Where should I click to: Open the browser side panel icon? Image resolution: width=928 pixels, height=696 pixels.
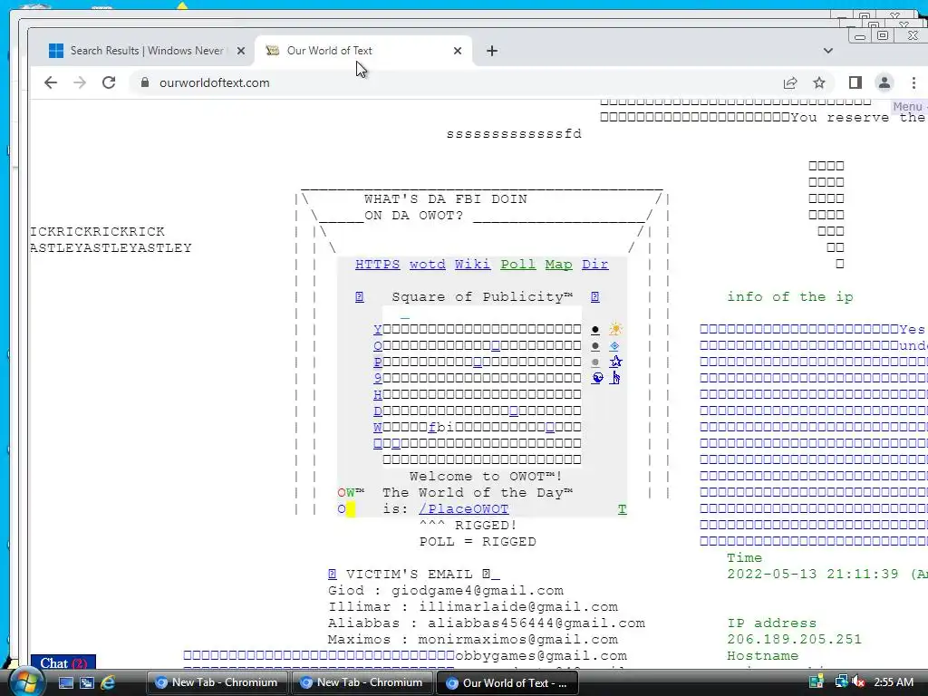(x=855, y=82)
